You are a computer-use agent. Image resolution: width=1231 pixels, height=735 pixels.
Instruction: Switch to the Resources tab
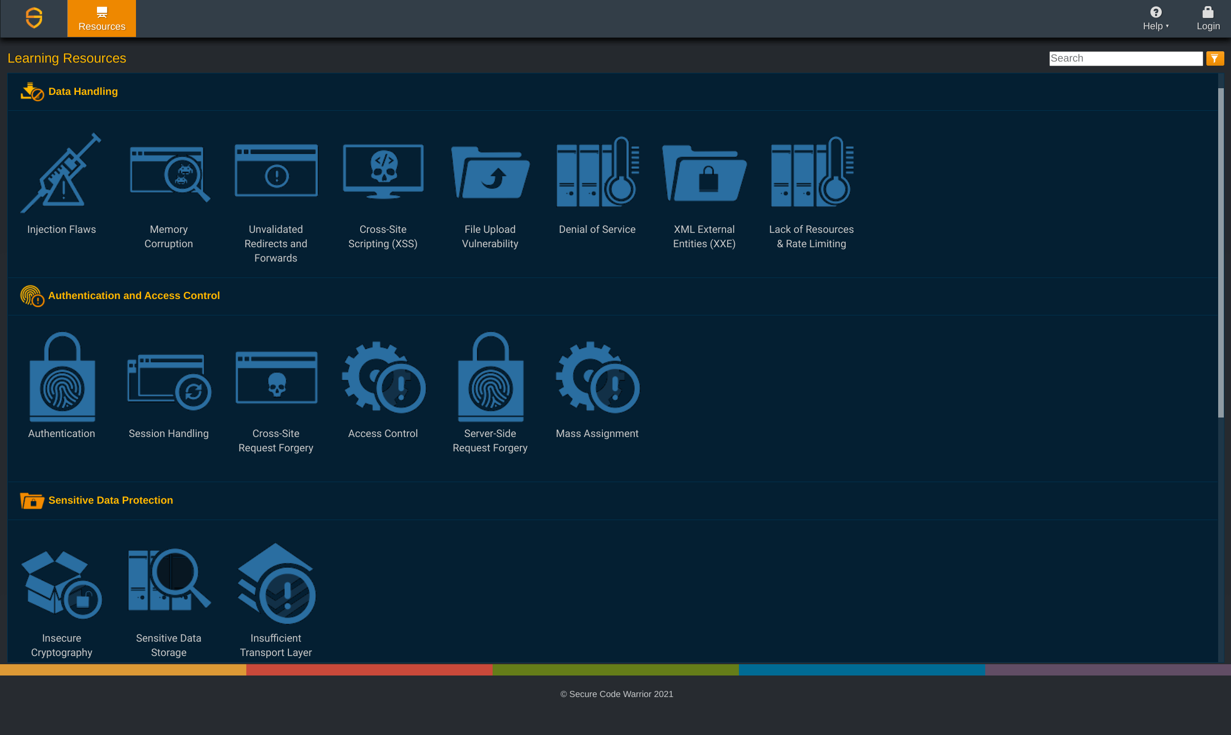pos(102,18)
